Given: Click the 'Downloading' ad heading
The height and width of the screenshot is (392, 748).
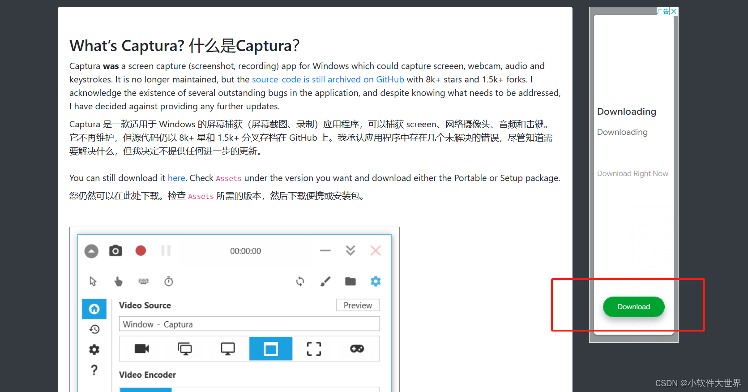Looking at the screenshot, I should pos(627,112).
